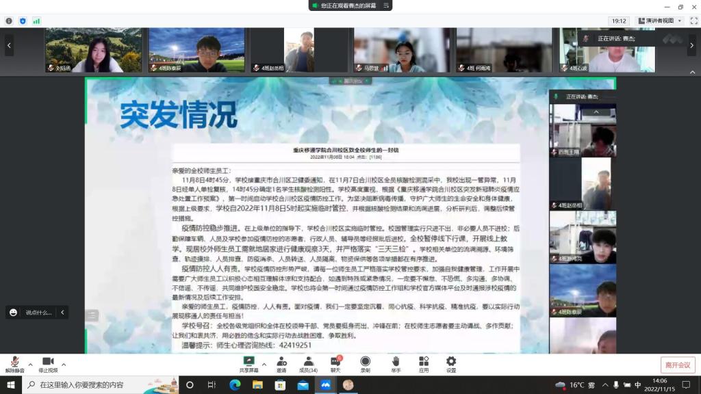Expand audio options arrow beside microphone
Image resolution: width=701 pixels, height=394 pixels.
31,364
